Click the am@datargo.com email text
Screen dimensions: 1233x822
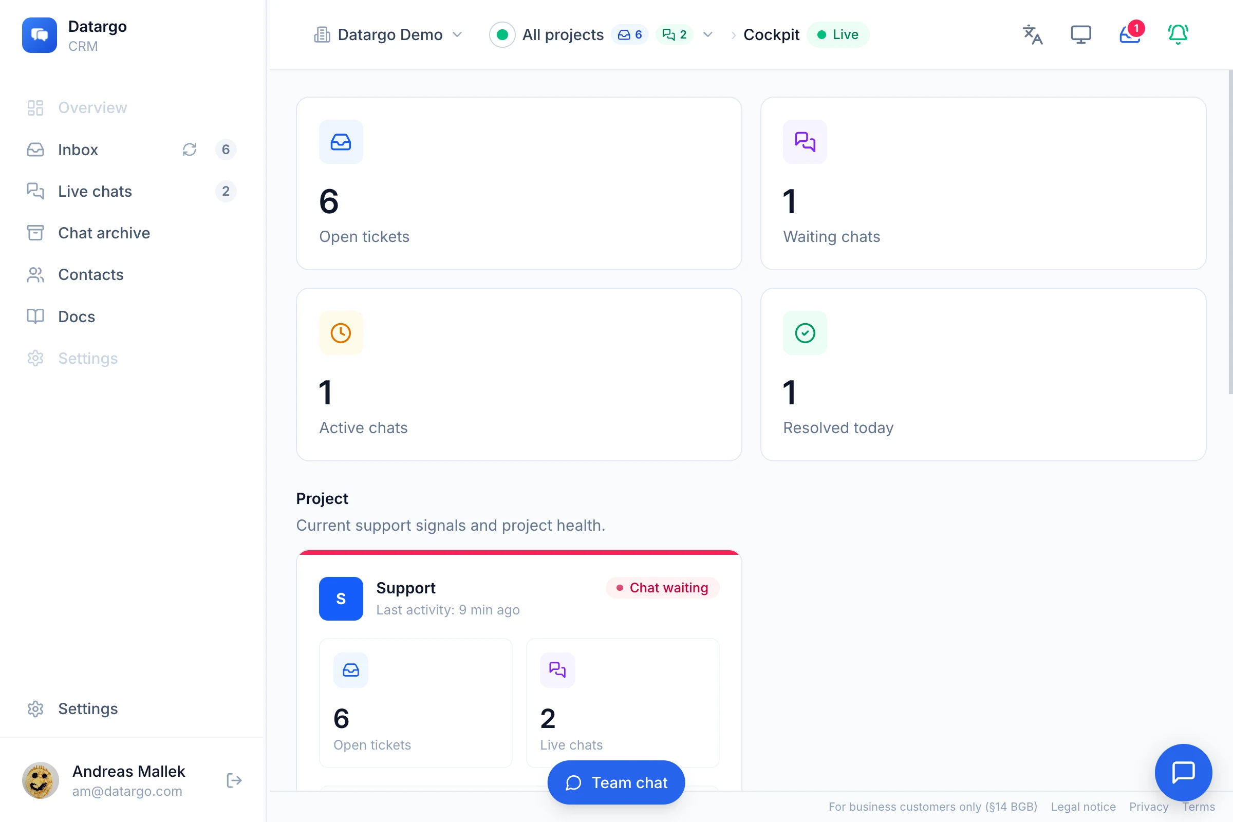point(127,791)
